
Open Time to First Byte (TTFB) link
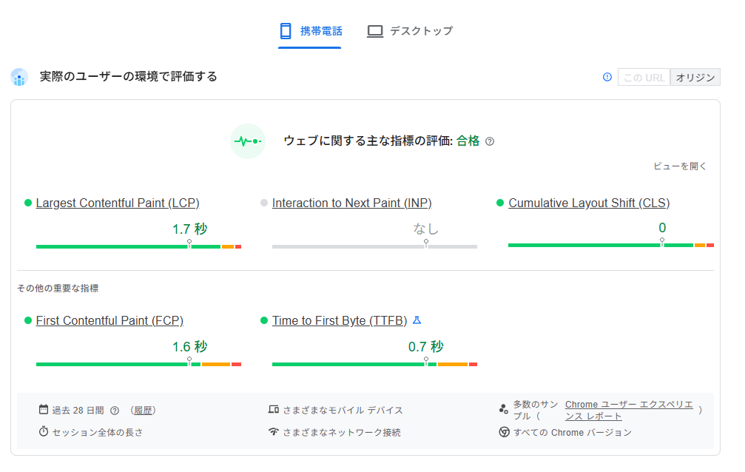340,321
